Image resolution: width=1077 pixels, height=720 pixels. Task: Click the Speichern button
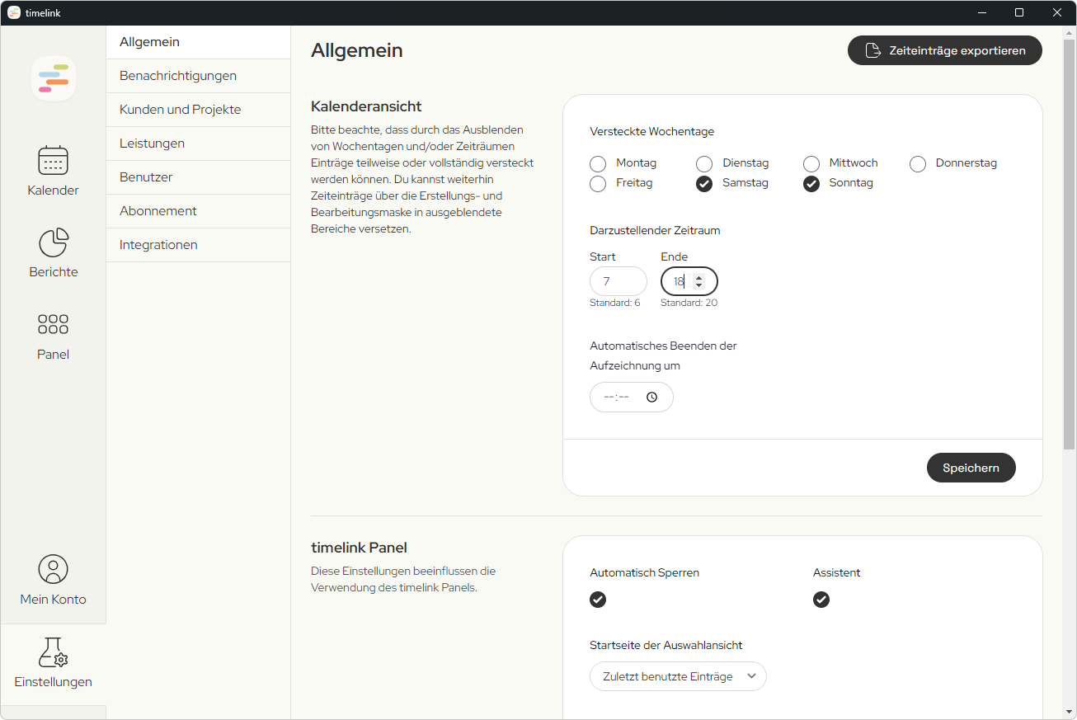coord(971,468)
